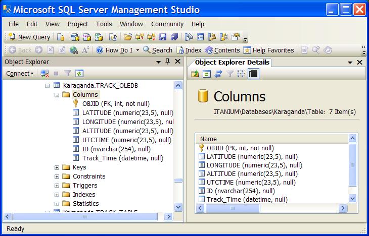Select Track_Time (datetime, null) in tree

(123, 158)
